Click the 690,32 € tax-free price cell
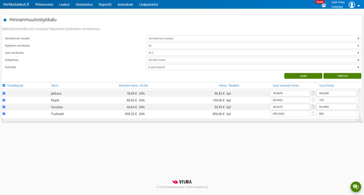364x195 pixels. [x=131, y=114]
